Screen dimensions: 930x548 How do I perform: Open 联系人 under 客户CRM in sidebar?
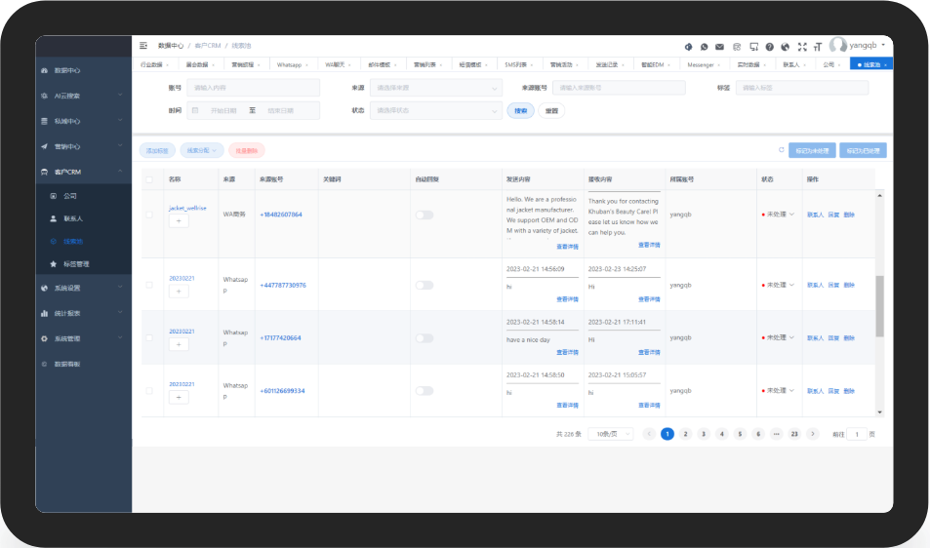pos(72,217)
